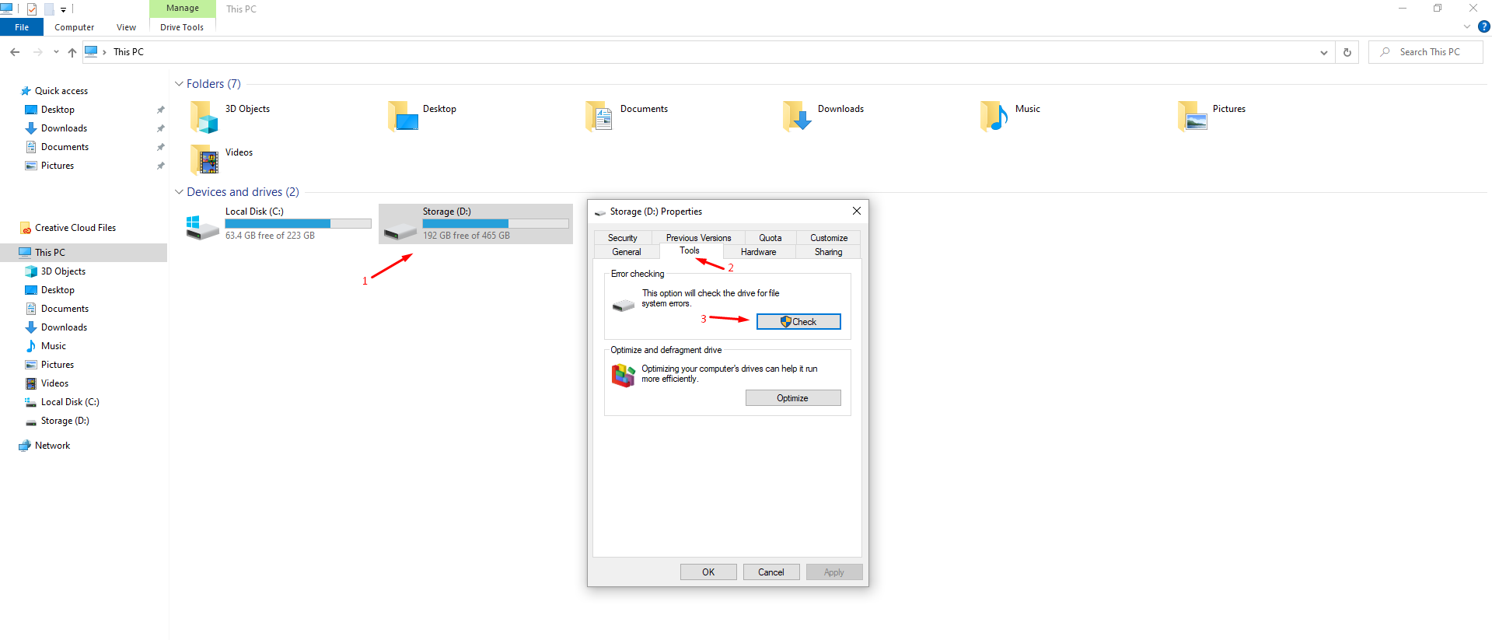The height and width of the screenshot is (640, 1492).
Task: Open the Pictures folder icon in Folders section
Action: (1192, 117)
